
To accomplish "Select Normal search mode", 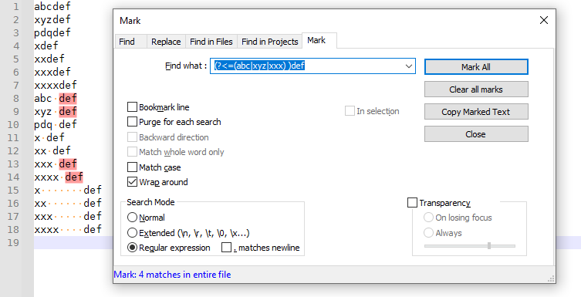I will point(132,217).
